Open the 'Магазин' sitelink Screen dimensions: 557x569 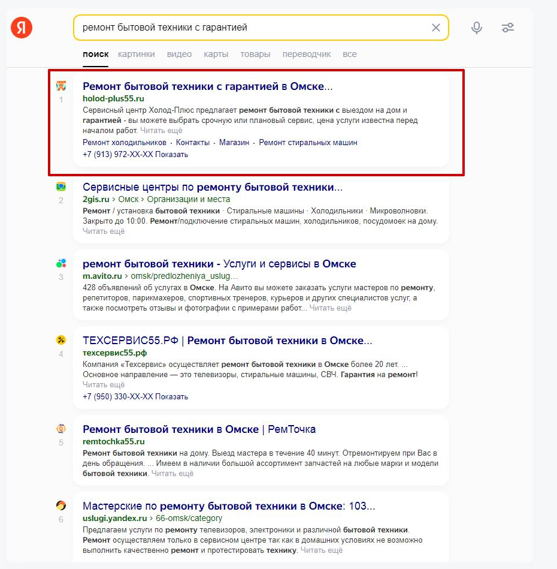234,143
